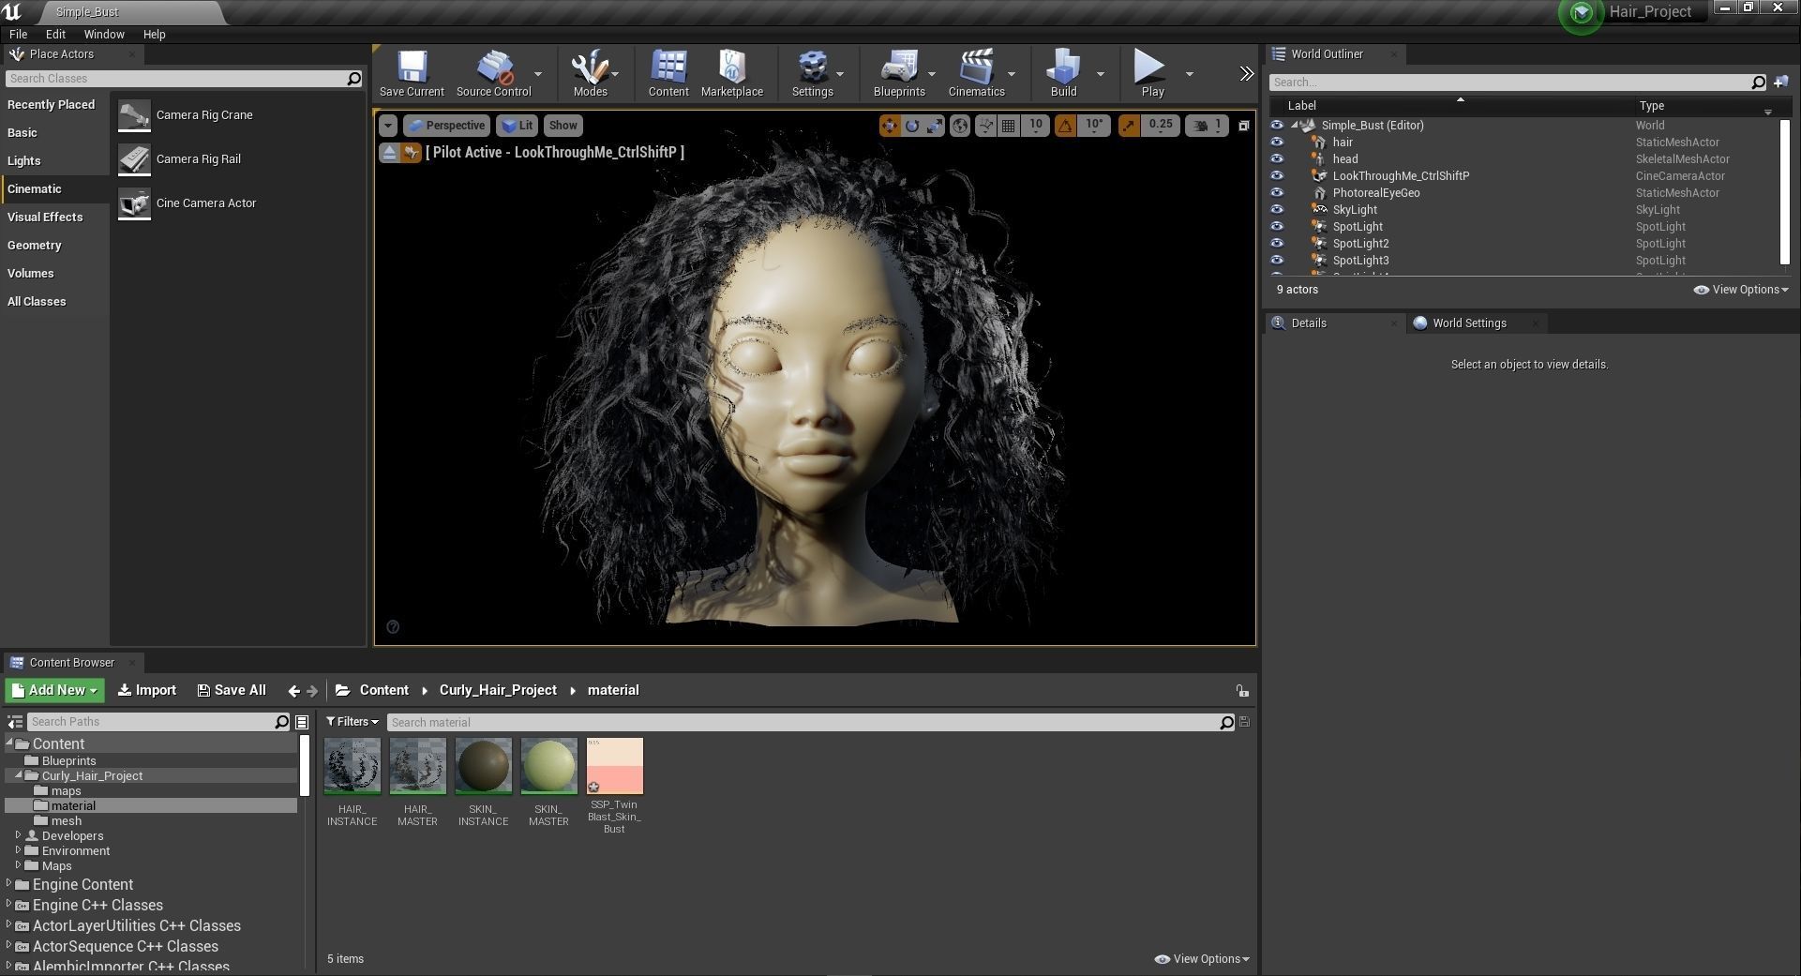
Task: Click the Search material input field
Action: coord(810,722)
